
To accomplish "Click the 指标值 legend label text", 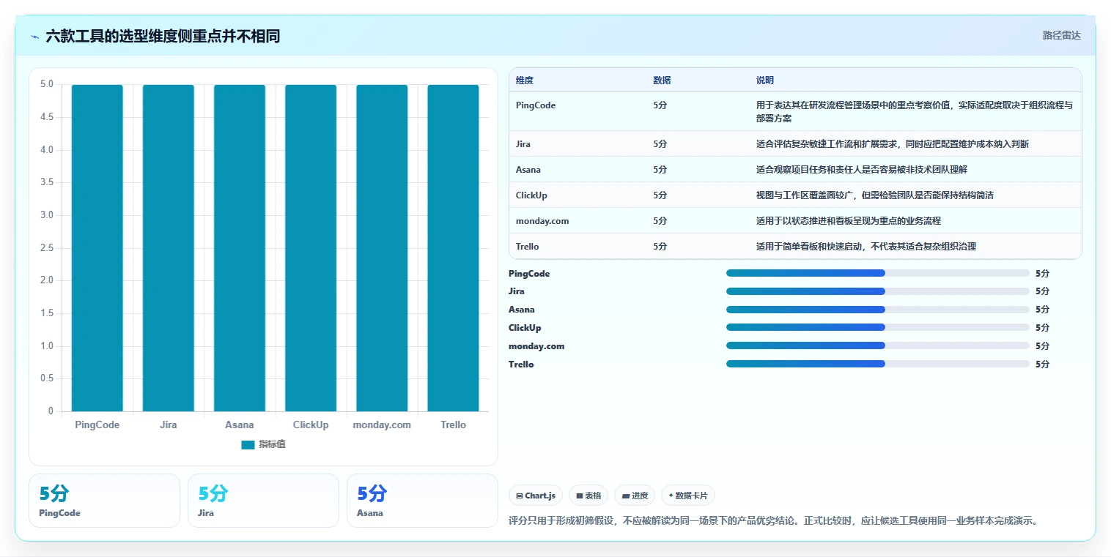I will 272,444.
